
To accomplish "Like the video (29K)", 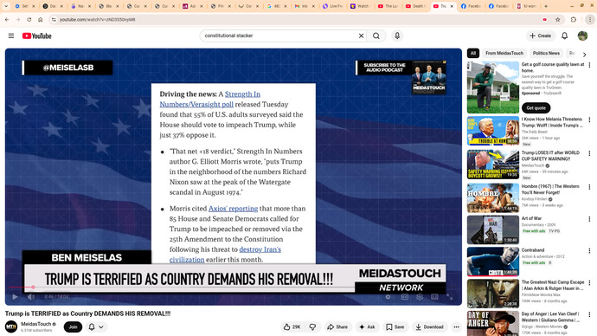I will click(x=292, y=326).
